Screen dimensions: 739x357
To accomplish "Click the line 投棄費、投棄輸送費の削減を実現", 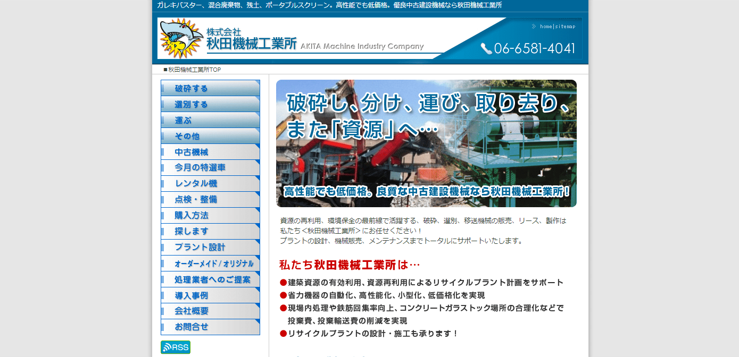I will 347,321.
